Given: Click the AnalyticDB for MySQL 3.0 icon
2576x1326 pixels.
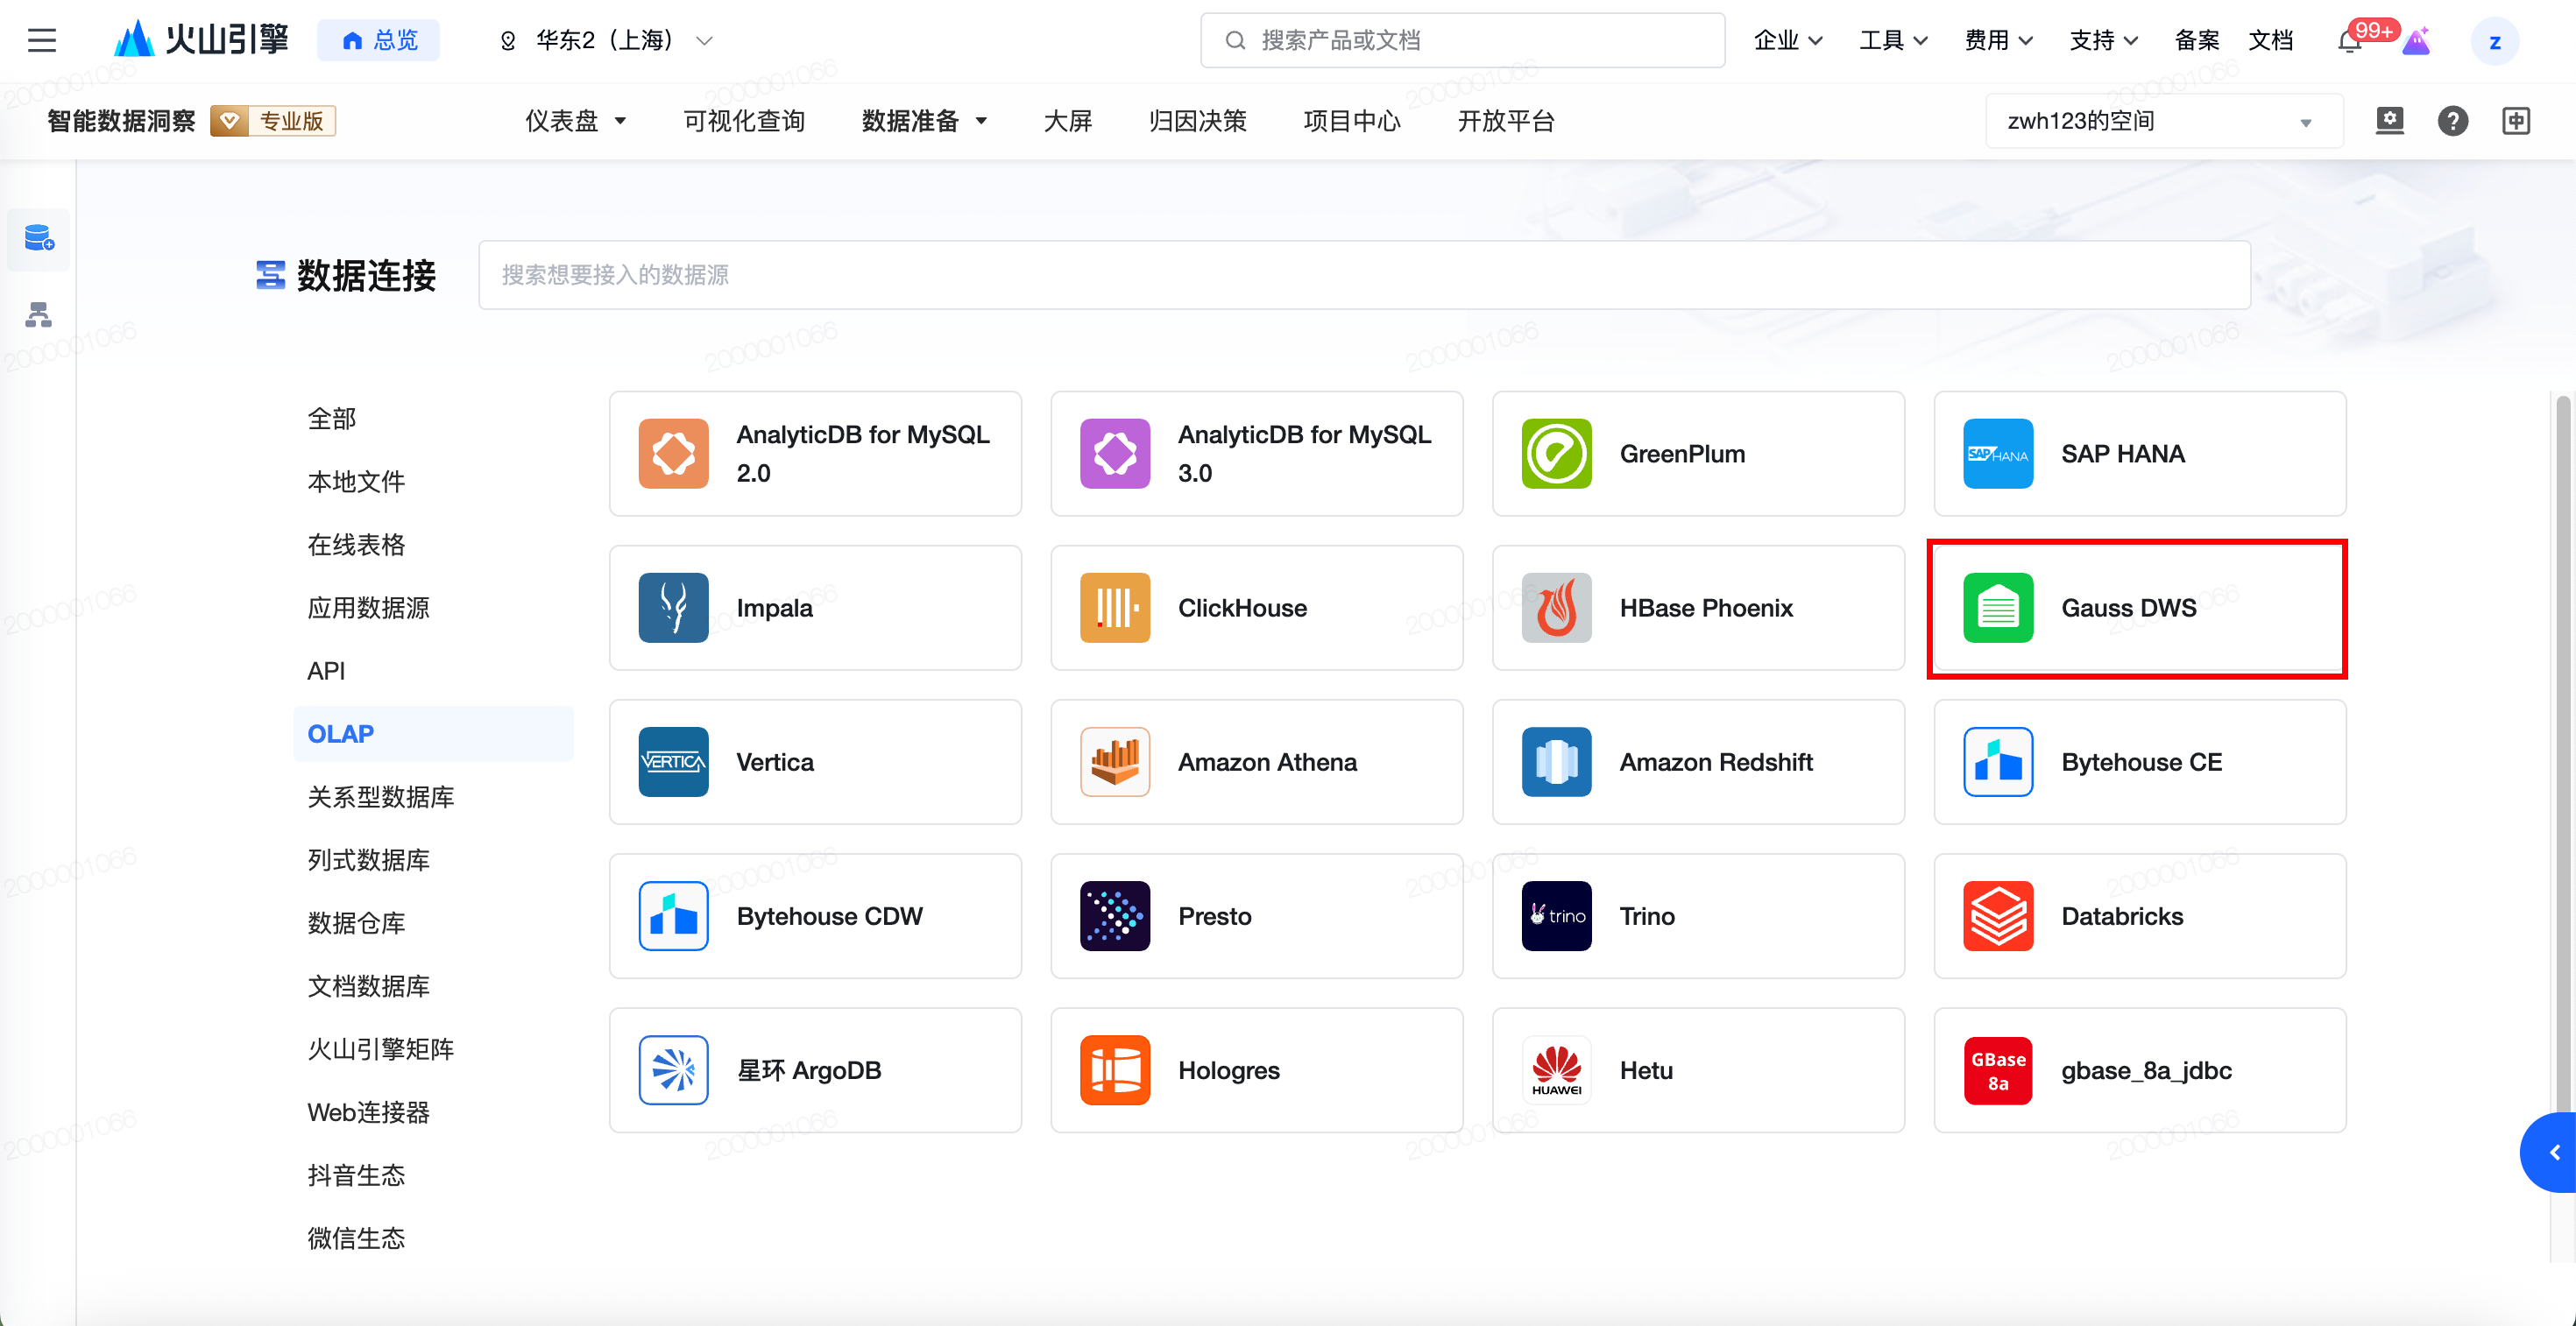Looking at the screenshot, I should (1115, 454).
